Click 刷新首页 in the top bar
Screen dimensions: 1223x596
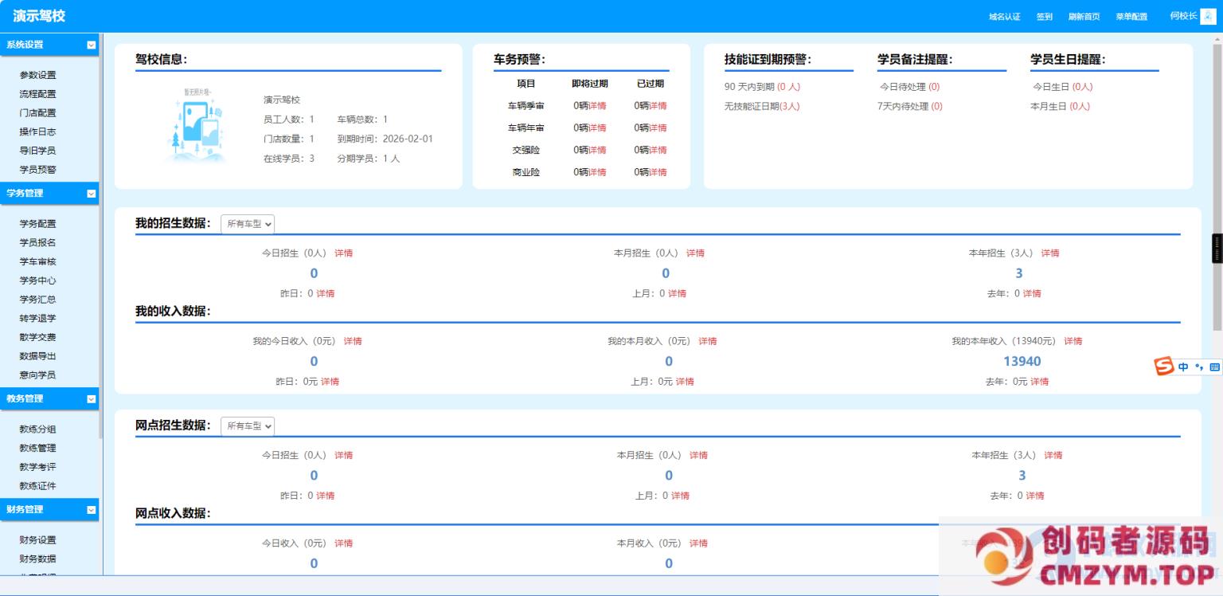pyautogui.click(x=1084, y=17)
